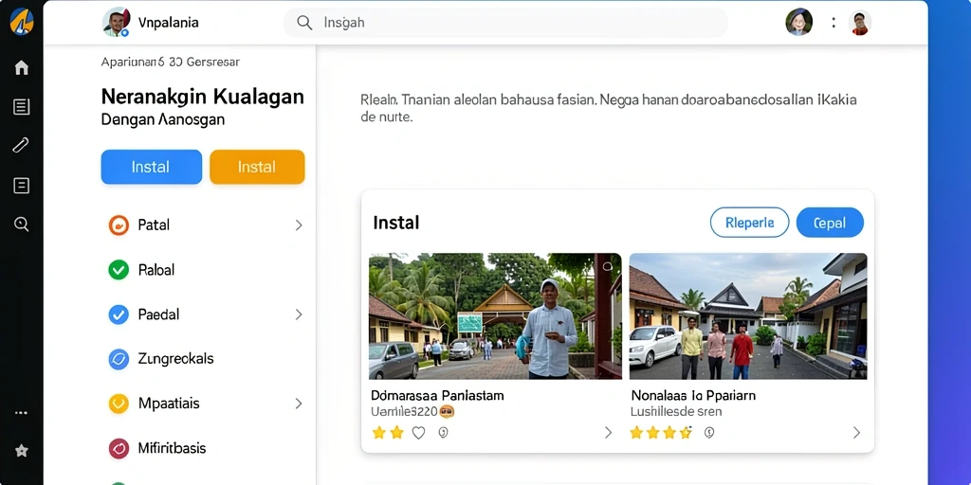971x485 pixels.
Task: Open the document list icon in sidebar
Action: 22,107
